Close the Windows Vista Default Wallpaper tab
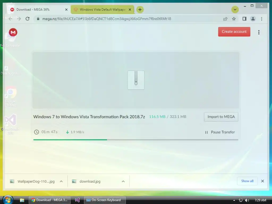Image resolution: width=272 pixels, height=204 pixels. [130, 10]
